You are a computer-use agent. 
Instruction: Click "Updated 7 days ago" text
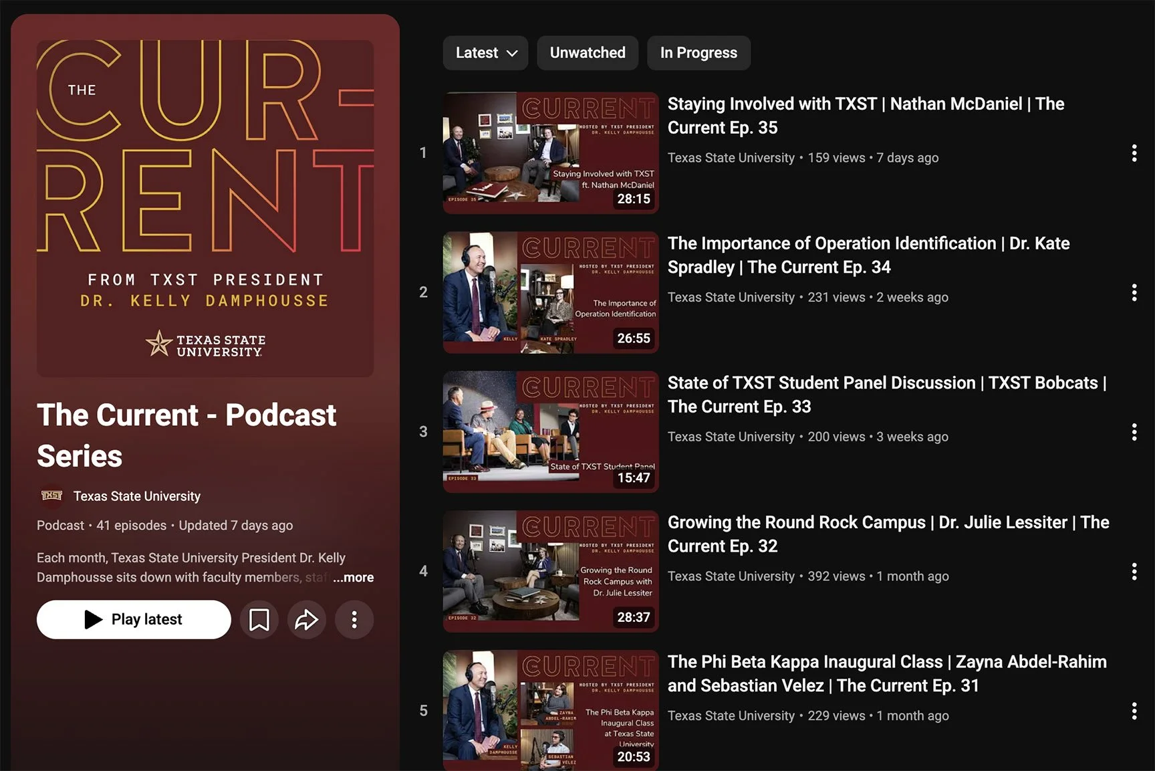pos(236,526)
